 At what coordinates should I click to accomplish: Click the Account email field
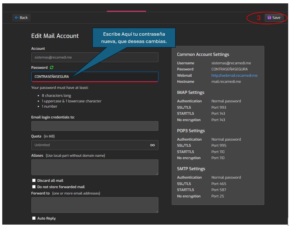pyautogui.click(x=95, y=57)
